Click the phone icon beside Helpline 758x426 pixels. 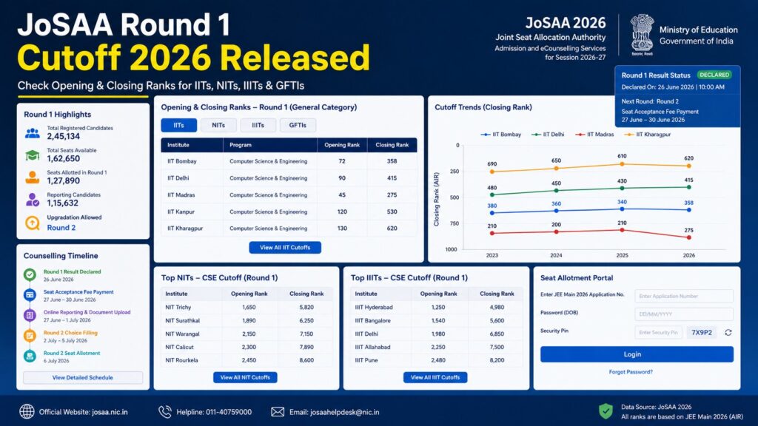pos(165,411)
